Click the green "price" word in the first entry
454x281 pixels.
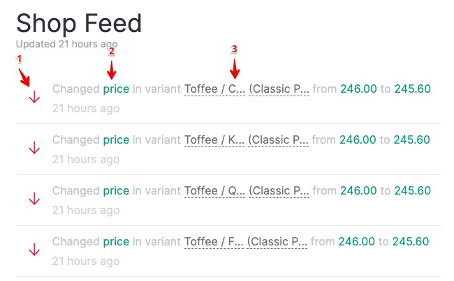(x=116, y=89)
